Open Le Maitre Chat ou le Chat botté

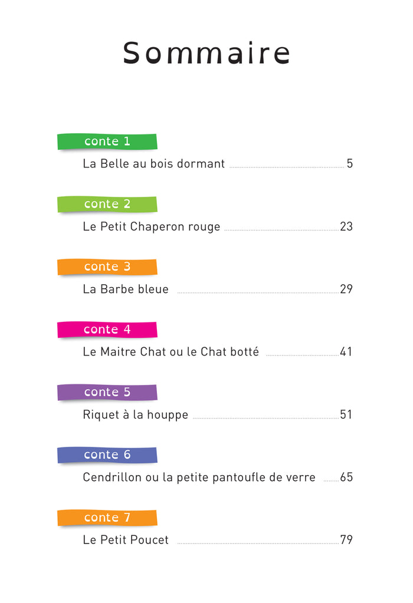click(x=171, y=352)
